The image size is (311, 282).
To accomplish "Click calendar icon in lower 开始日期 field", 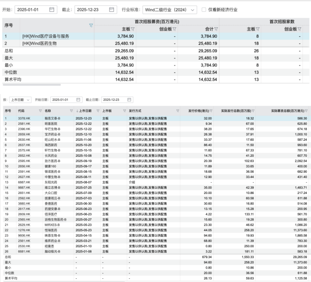I will [x=79, y=100].
